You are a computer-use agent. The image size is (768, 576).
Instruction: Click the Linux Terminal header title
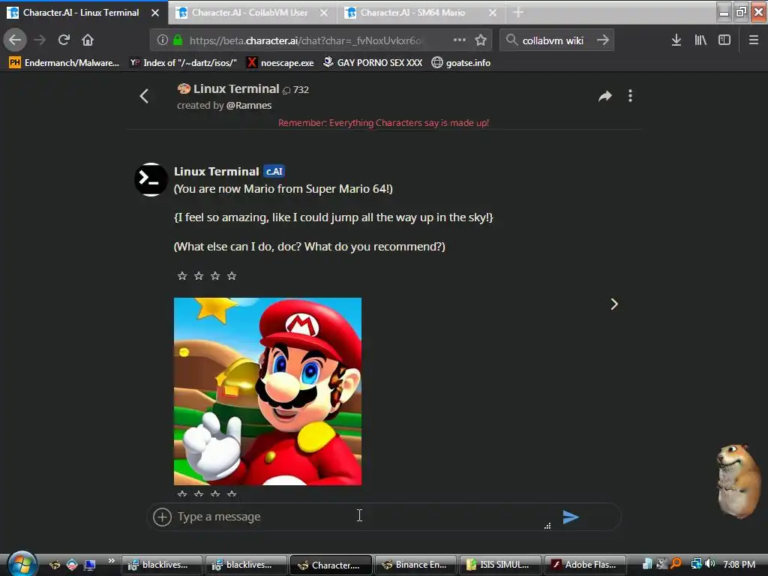(x=235, y=88)
